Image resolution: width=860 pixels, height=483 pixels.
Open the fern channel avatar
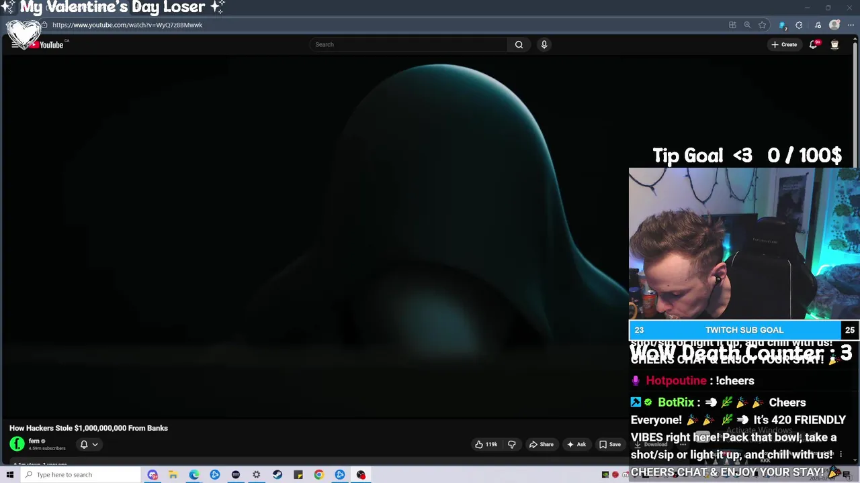[17, 443]
